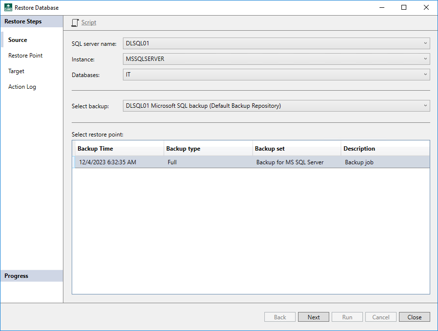Click the Script link to view script

pyautogui.click(x=88, y=22)
